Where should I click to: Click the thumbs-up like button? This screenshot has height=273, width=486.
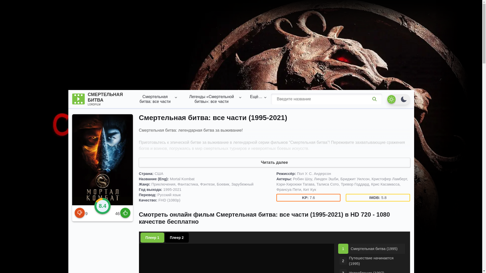point(125,213)
